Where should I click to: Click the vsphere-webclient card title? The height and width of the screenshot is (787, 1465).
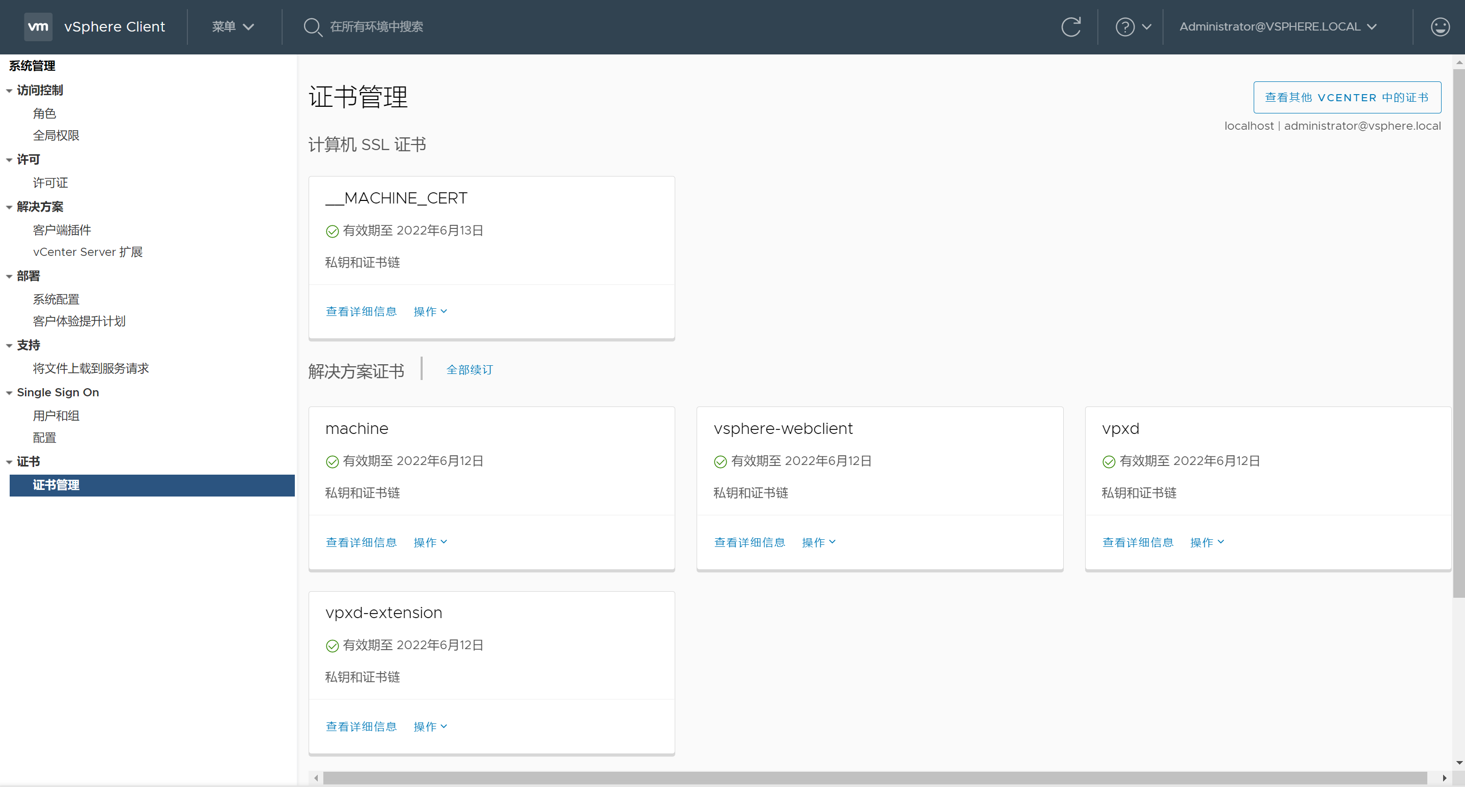[x=783, y=428]
